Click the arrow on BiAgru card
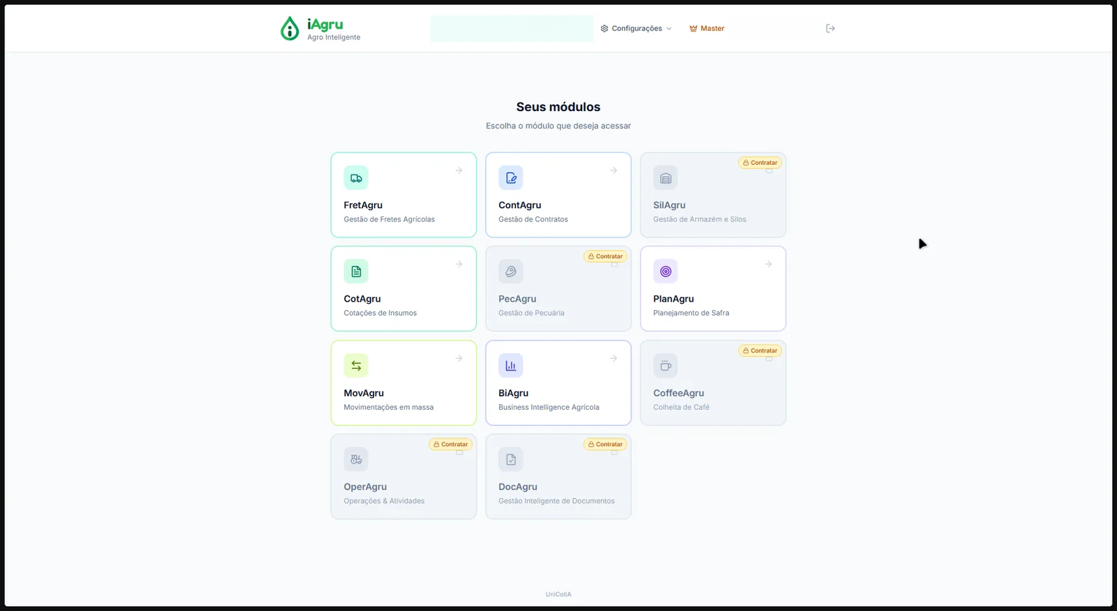The height and width of the screenshot is (611, 1117). click(x=614, y=358)
